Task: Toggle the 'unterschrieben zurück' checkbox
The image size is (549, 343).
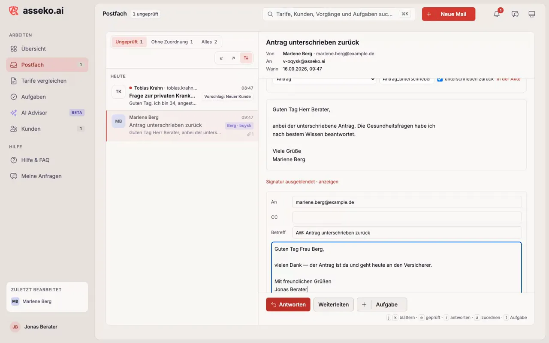Action: (x=440, y=79)
